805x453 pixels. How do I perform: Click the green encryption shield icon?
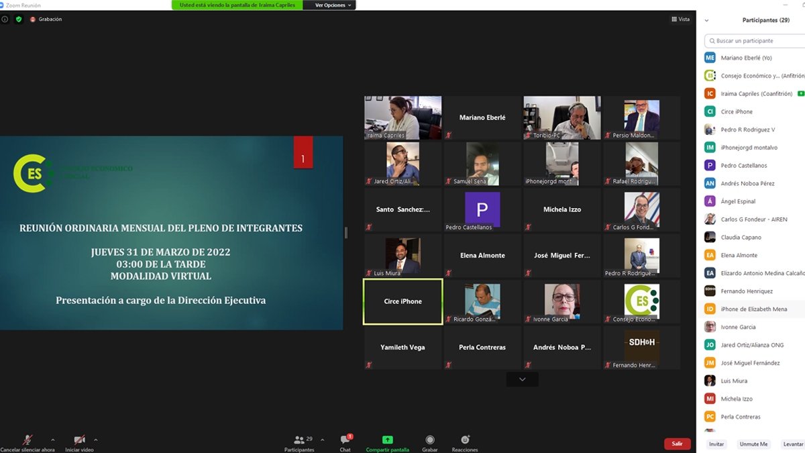19,19
